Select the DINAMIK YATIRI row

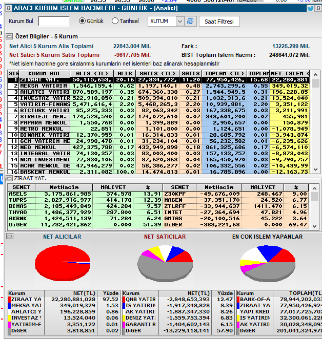click(x=158, y=135)
